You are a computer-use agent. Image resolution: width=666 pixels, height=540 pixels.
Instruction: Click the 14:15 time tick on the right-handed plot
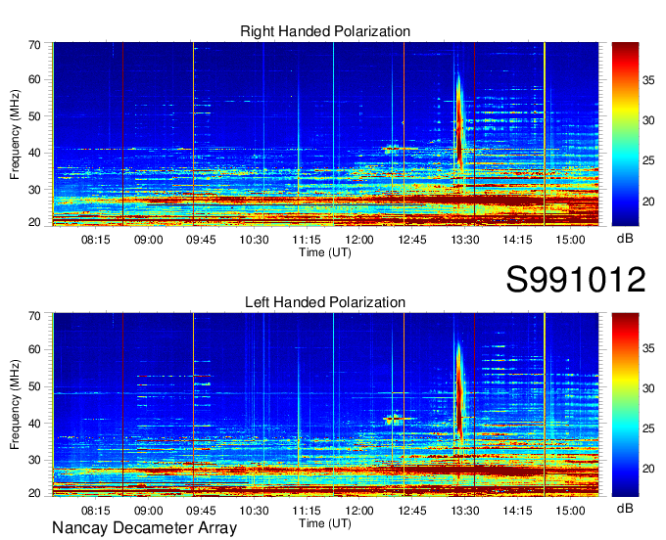pos(518,240)
